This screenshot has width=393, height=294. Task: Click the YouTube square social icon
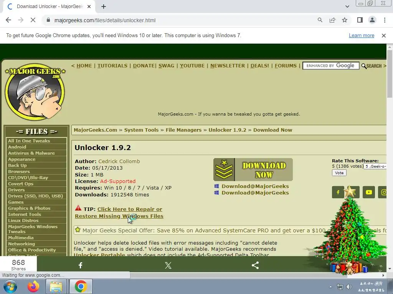[369, 192]
